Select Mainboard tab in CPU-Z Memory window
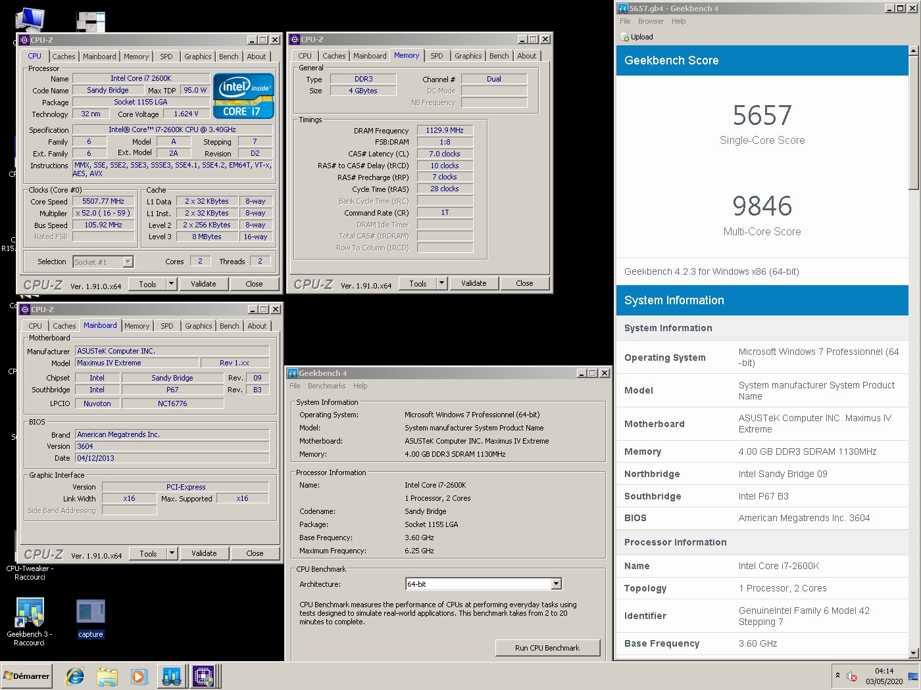This screenshot has width=921, height=690. (x=370, y=56)
